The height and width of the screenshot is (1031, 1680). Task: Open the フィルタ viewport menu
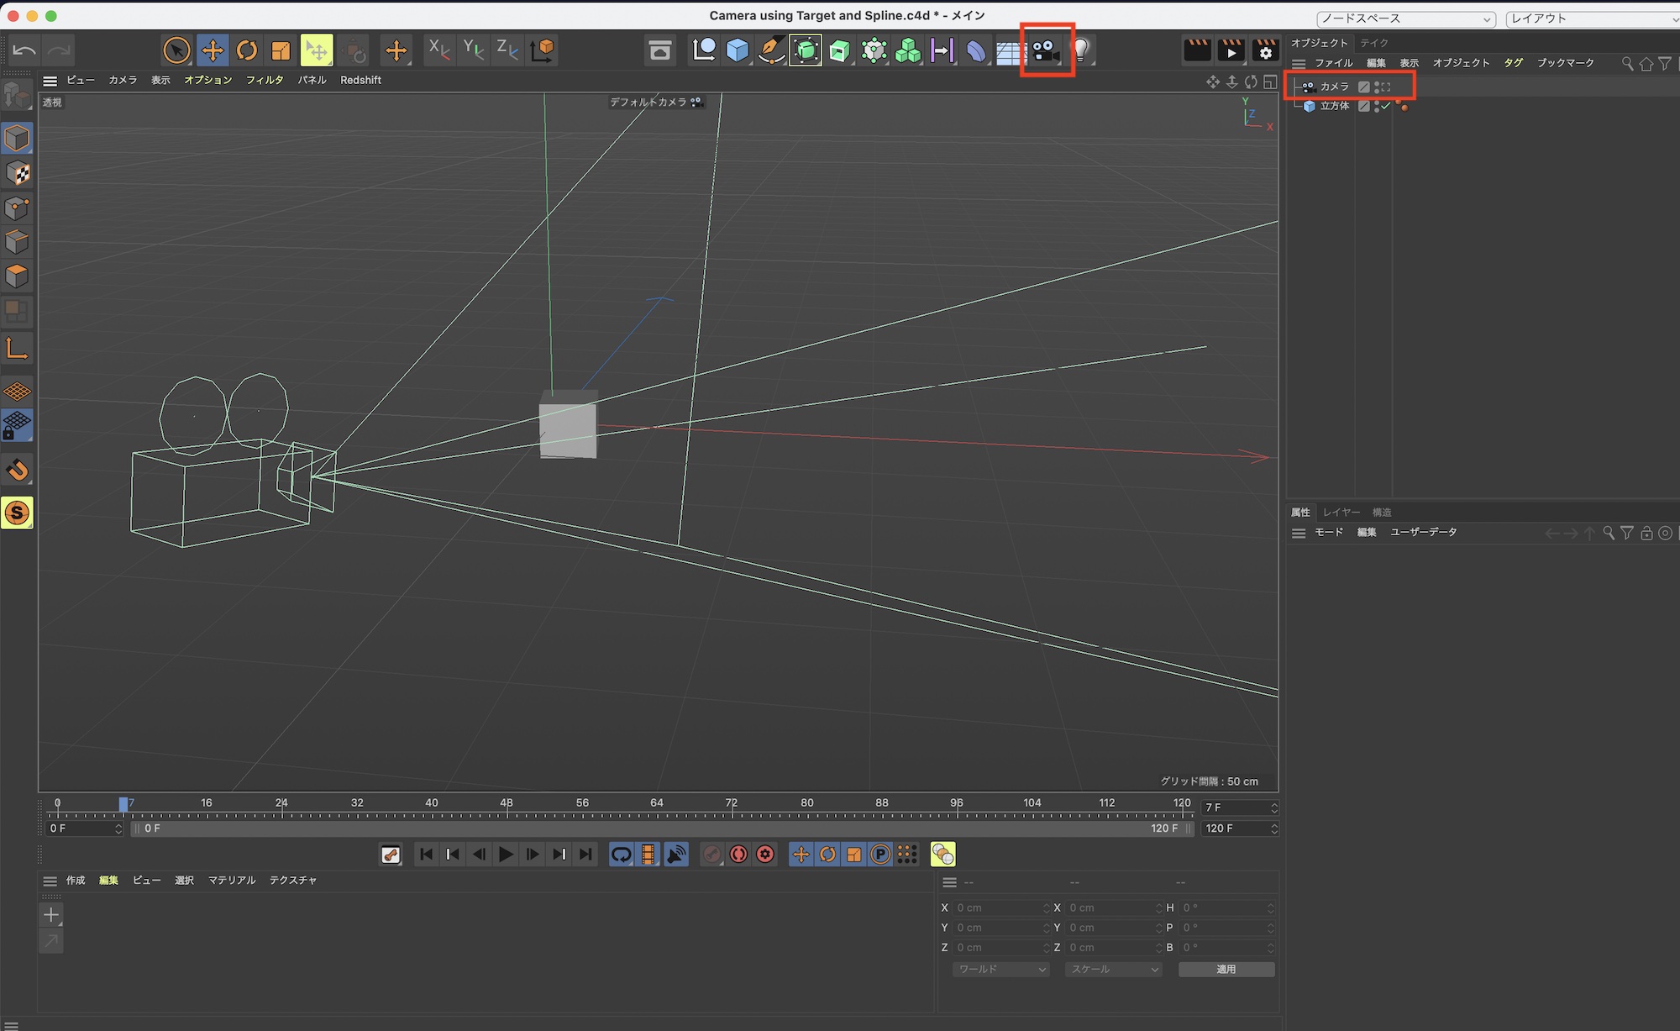tap(265, 80)
